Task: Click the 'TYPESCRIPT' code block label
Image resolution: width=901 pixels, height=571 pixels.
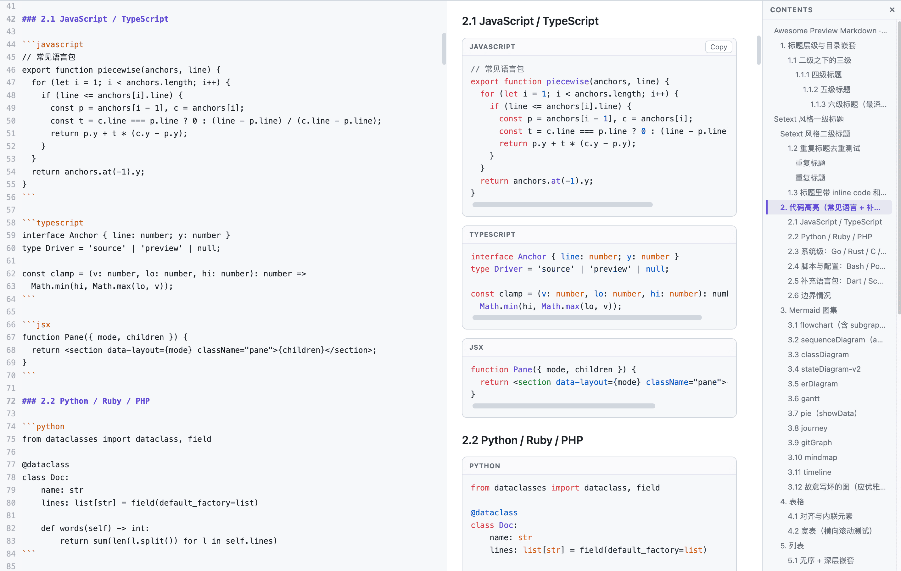Action: point(492,235)
